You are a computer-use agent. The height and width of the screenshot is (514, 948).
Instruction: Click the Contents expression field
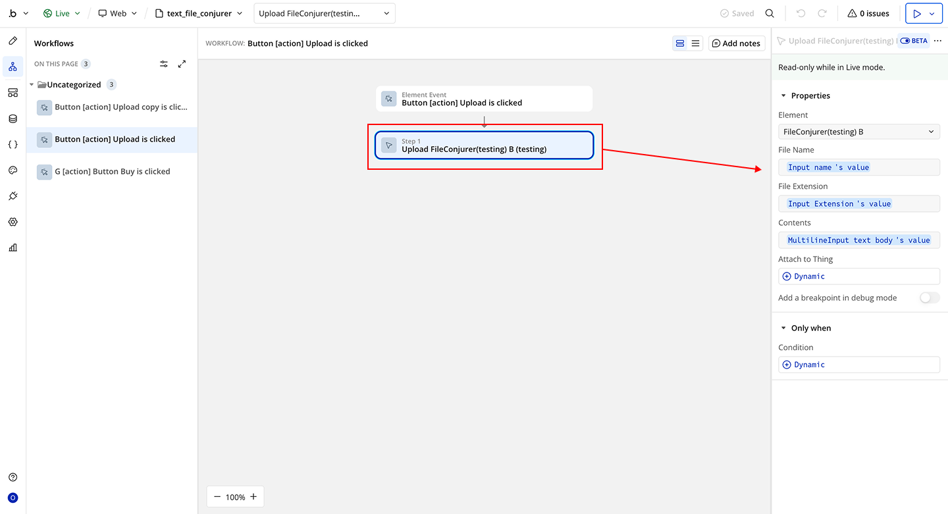(x=859, y=240)
